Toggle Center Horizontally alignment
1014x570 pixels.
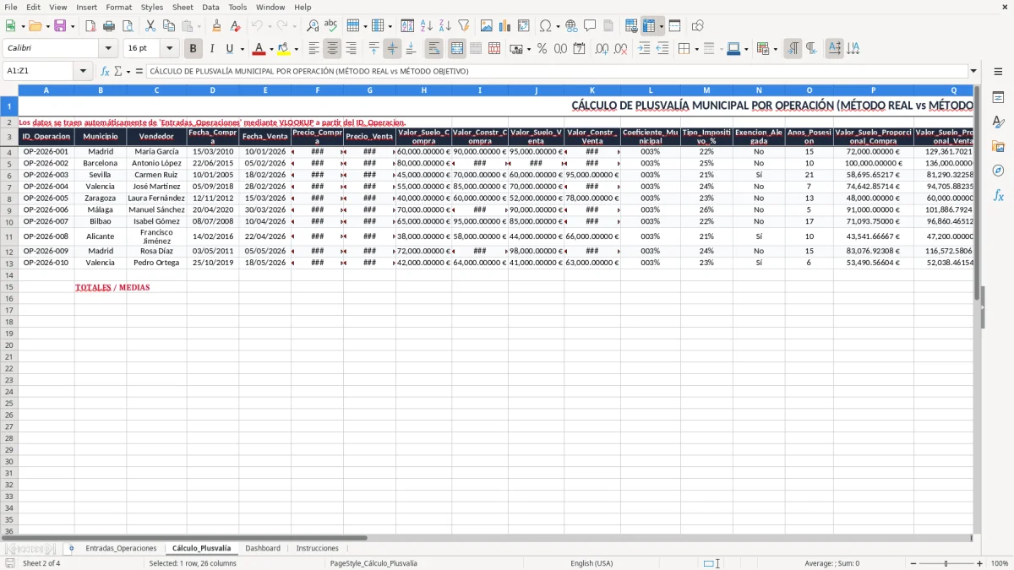pos(332,49)
